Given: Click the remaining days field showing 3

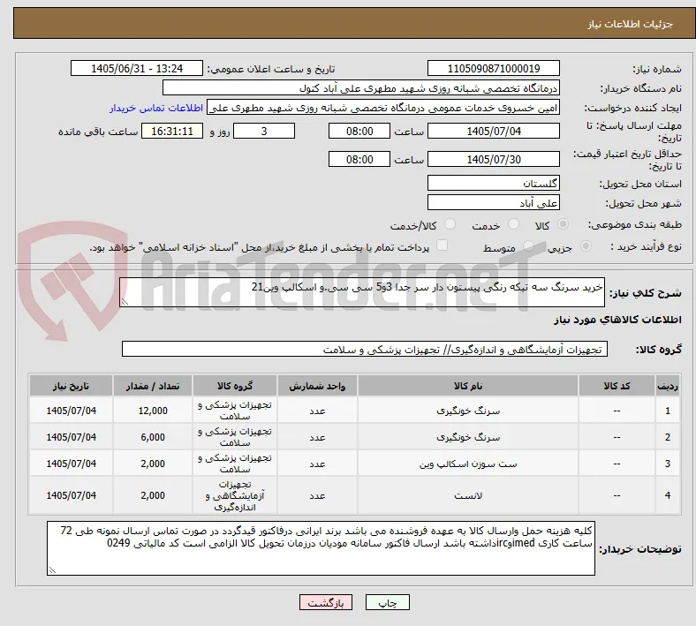Looking at the screenshot, I should tap(264, 131).
